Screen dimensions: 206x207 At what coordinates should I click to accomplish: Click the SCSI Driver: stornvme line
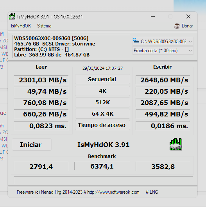click(68, 44)
